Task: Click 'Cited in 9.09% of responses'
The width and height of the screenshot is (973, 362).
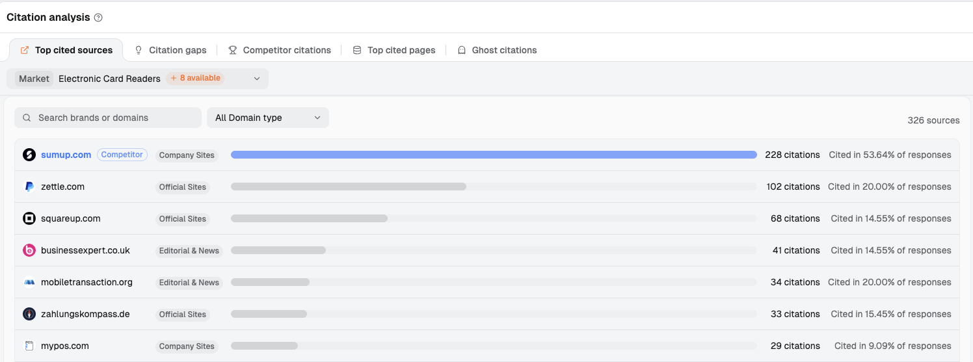Action: tap(893, 346)
